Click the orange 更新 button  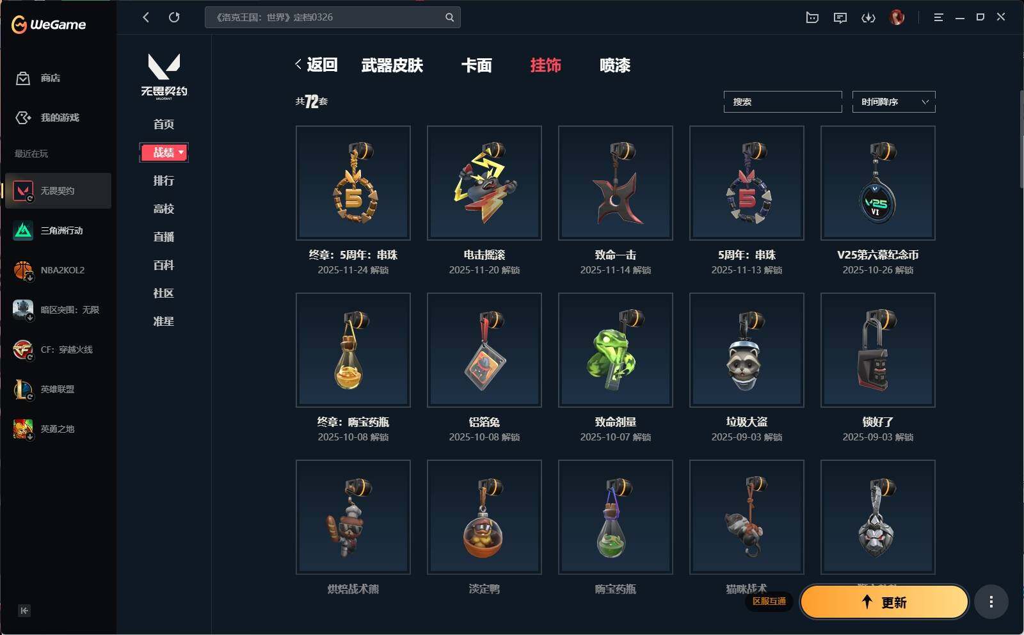click(884, 602)
